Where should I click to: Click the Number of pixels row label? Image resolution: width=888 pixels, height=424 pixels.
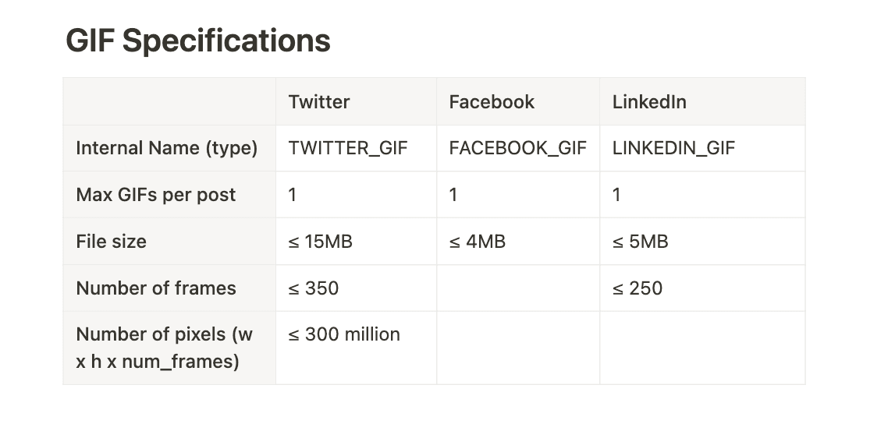[x=164, y=348]
